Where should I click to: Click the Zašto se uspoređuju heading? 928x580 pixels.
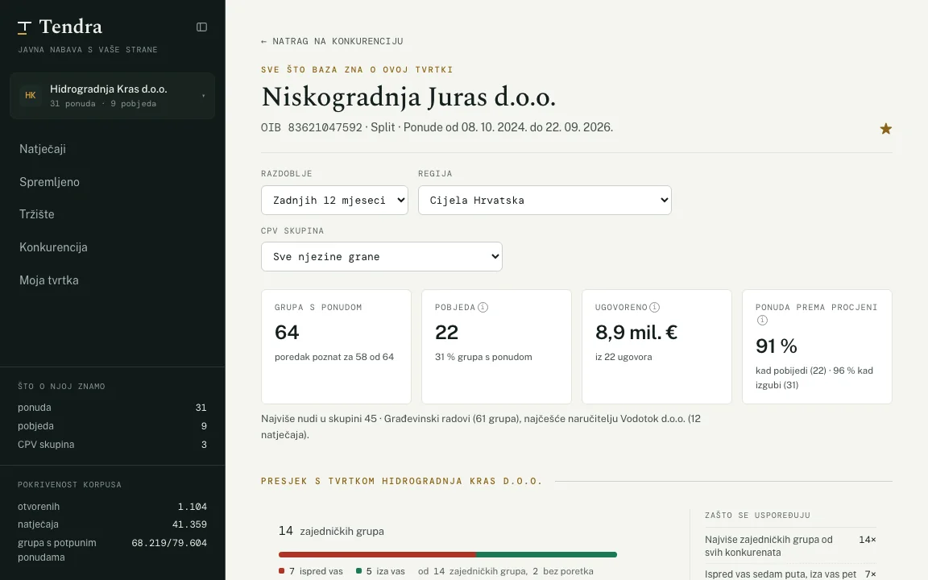pos(757,516)
